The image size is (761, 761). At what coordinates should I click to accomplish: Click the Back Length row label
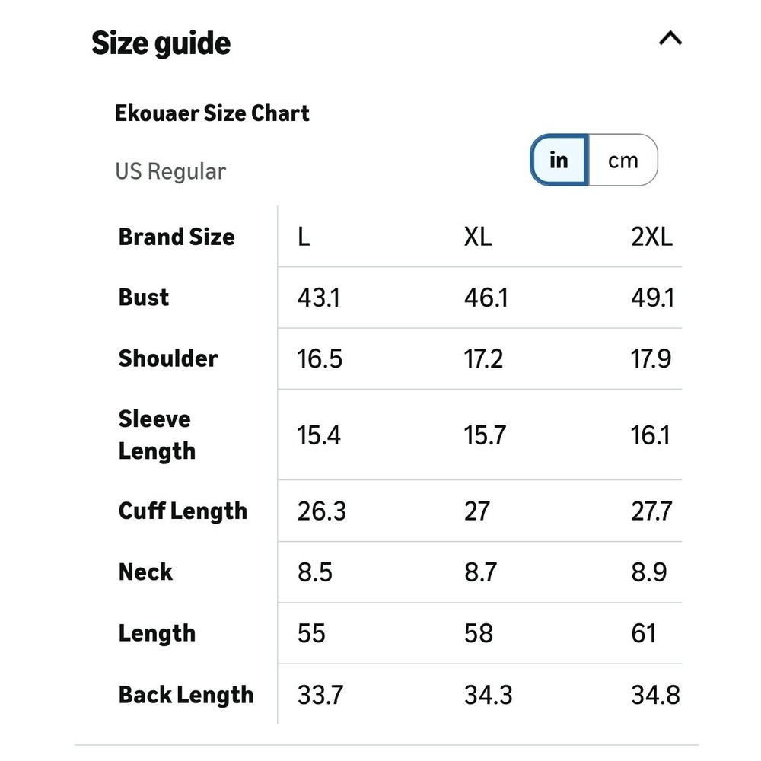coord(186,695)
